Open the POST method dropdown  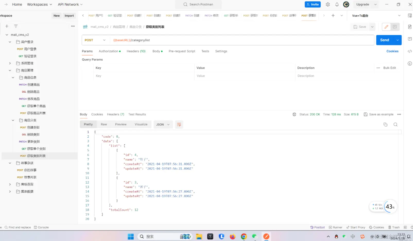click(x=95, y=40)
